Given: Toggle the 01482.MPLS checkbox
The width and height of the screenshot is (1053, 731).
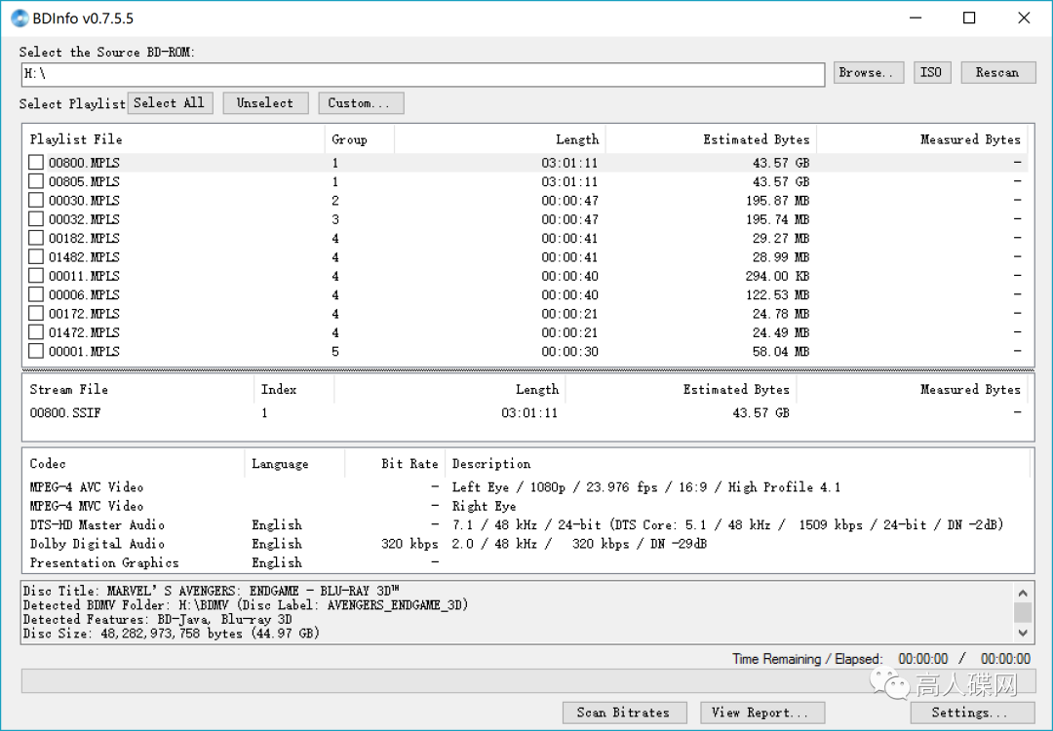Looking at the screenshot, I should [x=36, y=256].
